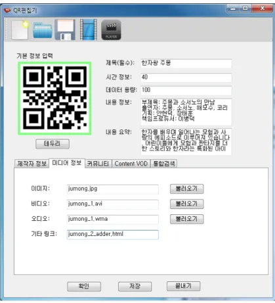
Task: Switch to the 제작자 정보 tab
Action: coord(32,164)
